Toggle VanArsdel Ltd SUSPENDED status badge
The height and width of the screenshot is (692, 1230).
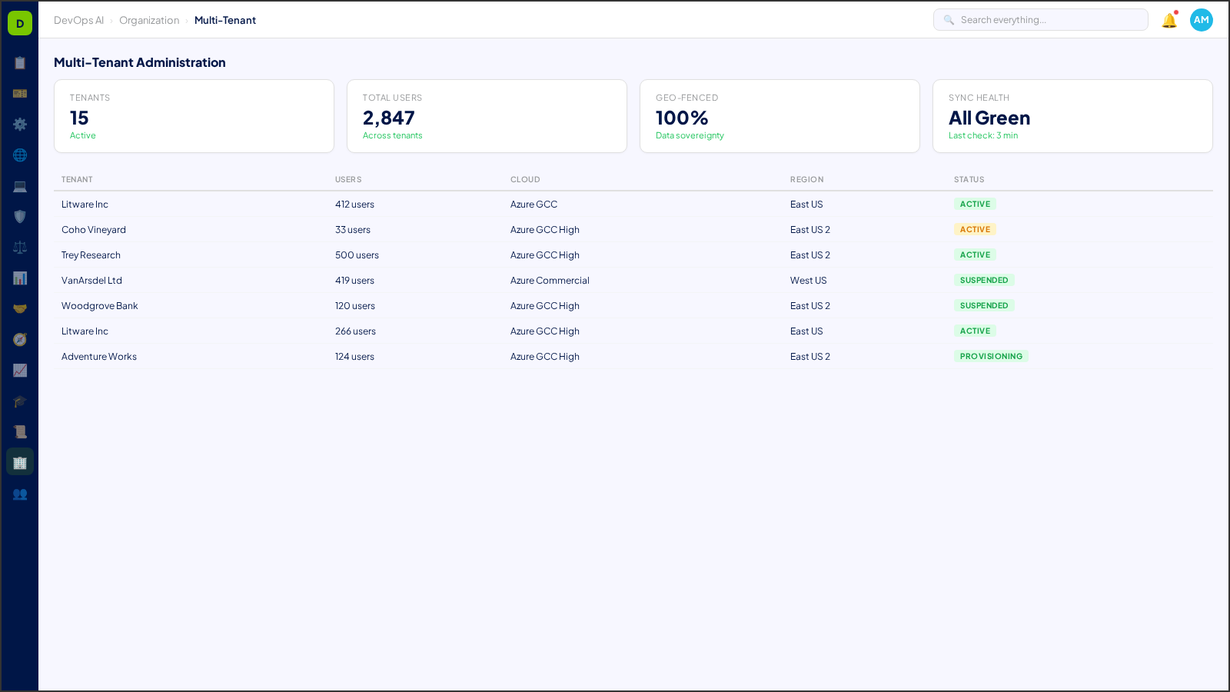984,280
